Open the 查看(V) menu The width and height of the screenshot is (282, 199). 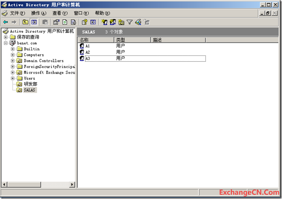[x=60, y=13]
